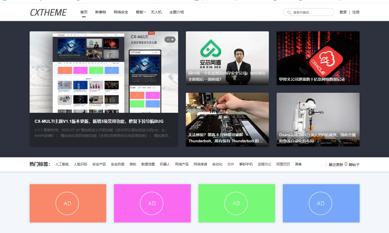Click the magenta AD banner

pyautogui.click(x=152, y=203)
